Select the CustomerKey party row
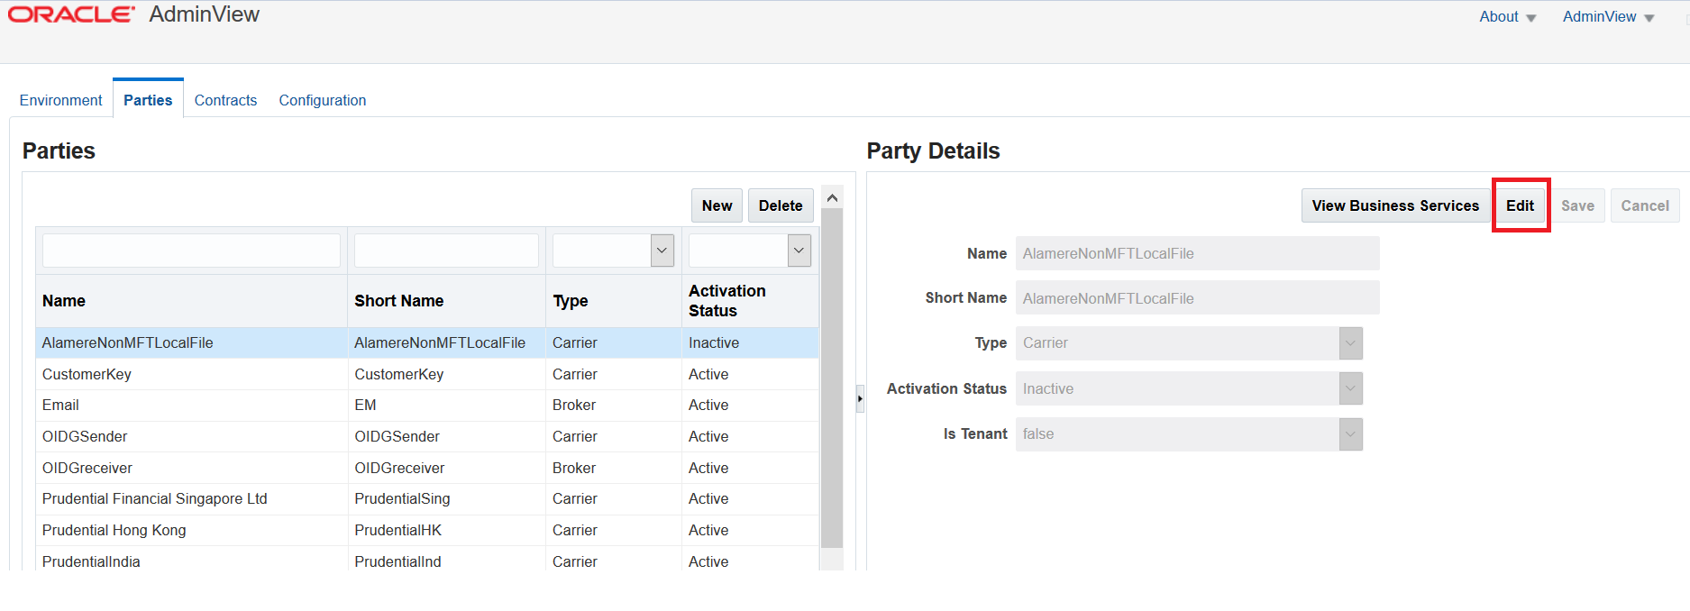Screen dimensions: 1690x611 (x=427, y=374)
